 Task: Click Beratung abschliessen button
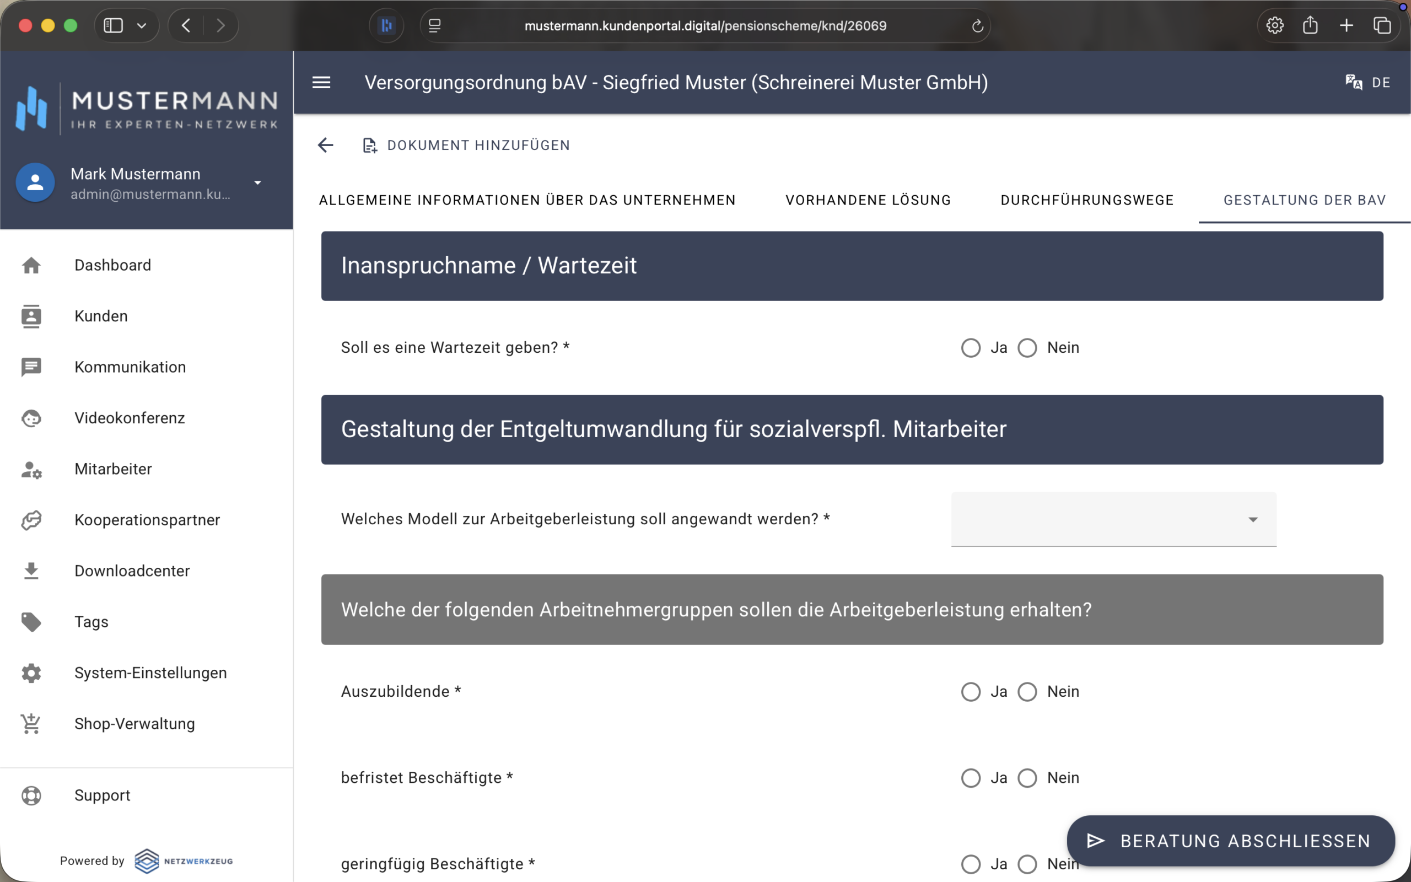coord(1230,841)
